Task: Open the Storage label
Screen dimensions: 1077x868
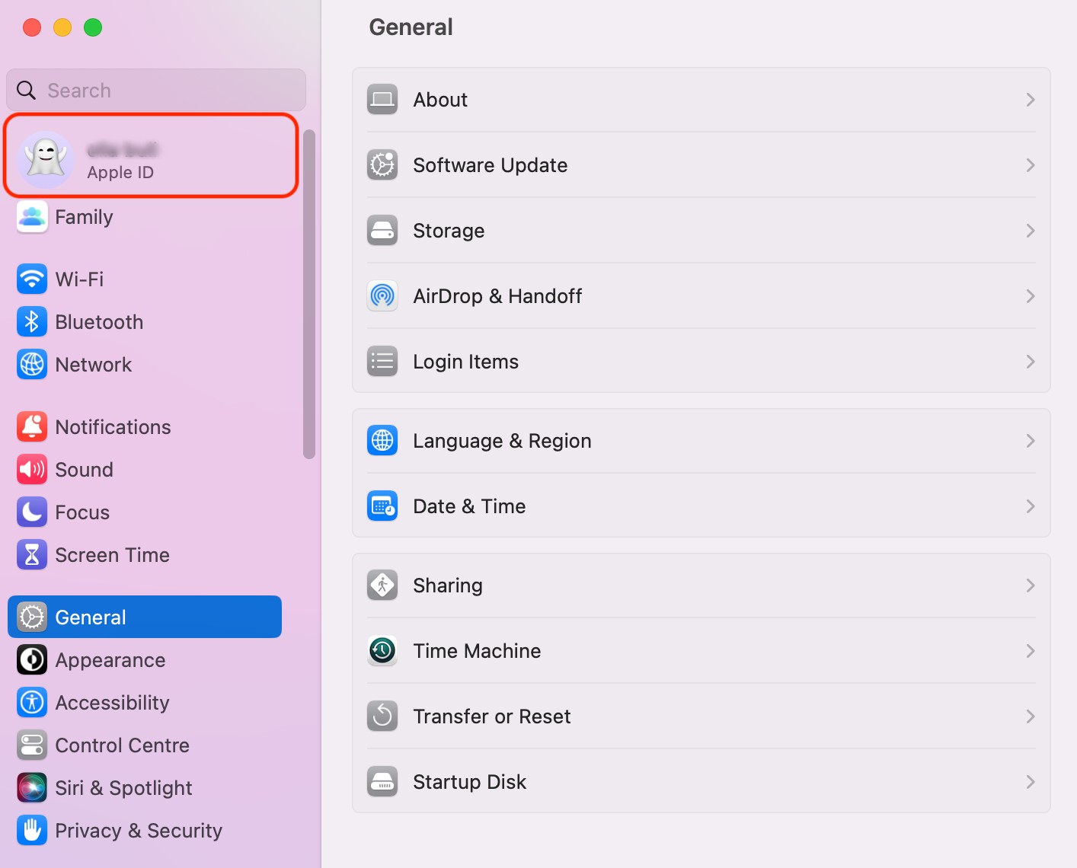Action: pyautogui.click(x=449, y=231)
